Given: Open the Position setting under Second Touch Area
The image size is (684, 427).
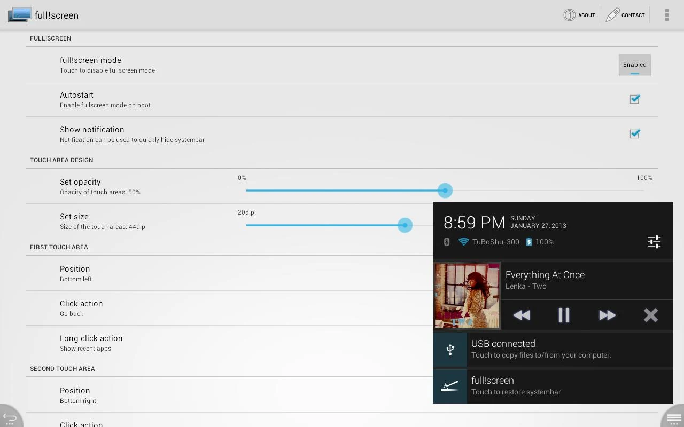Looking at the screenshot, I should (214, 395).
